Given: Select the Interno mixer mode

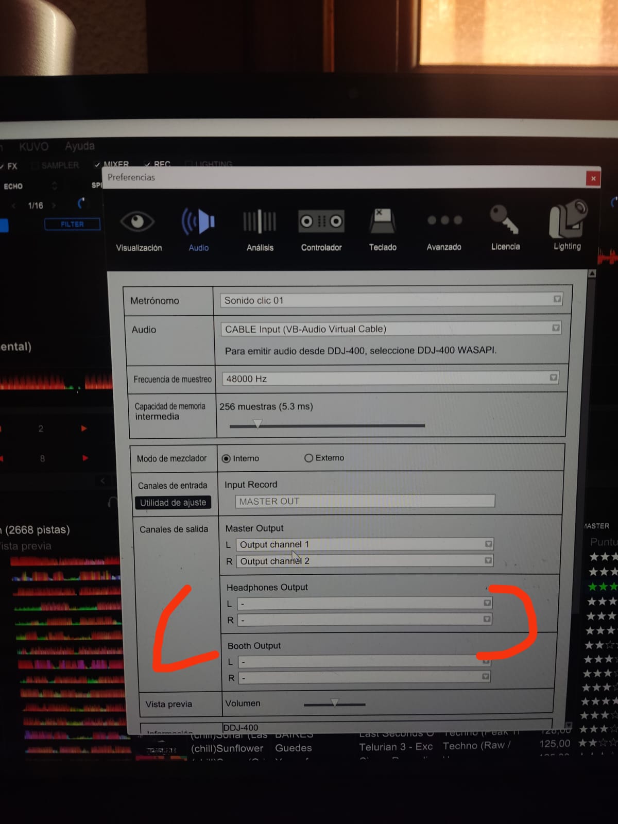Looking at the screenshot, I should [x=226, y=458].
